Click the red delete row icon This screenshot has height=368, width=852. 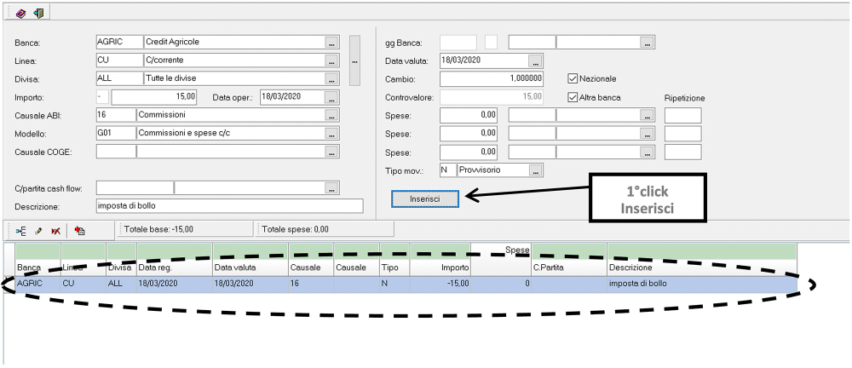(55, 230)
